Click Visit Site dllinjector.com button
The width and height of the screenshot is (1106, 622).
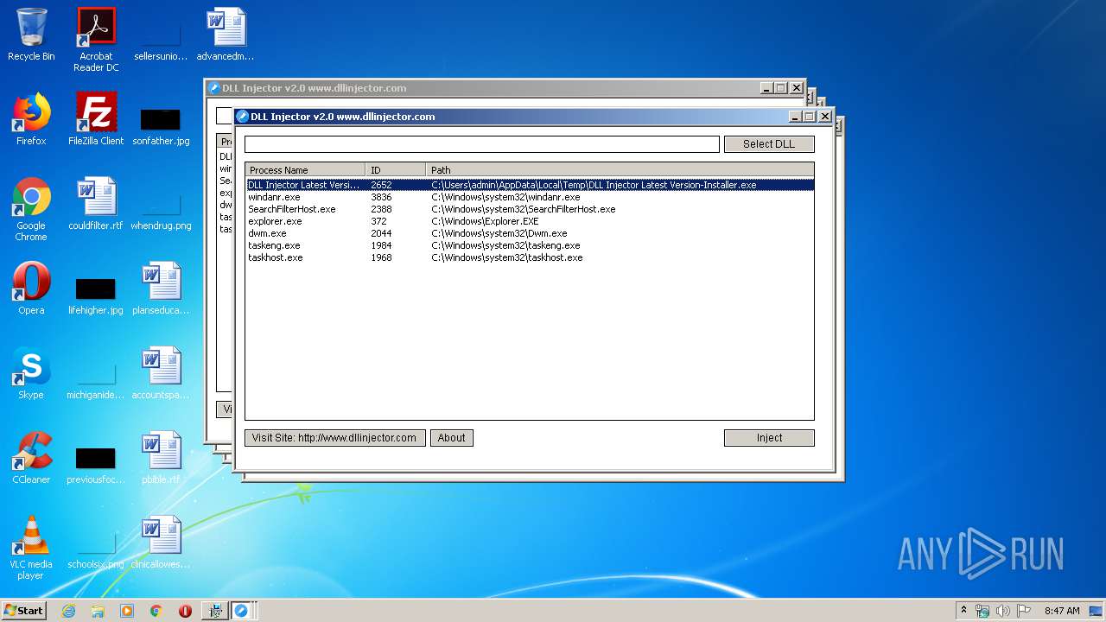[335, 438]
